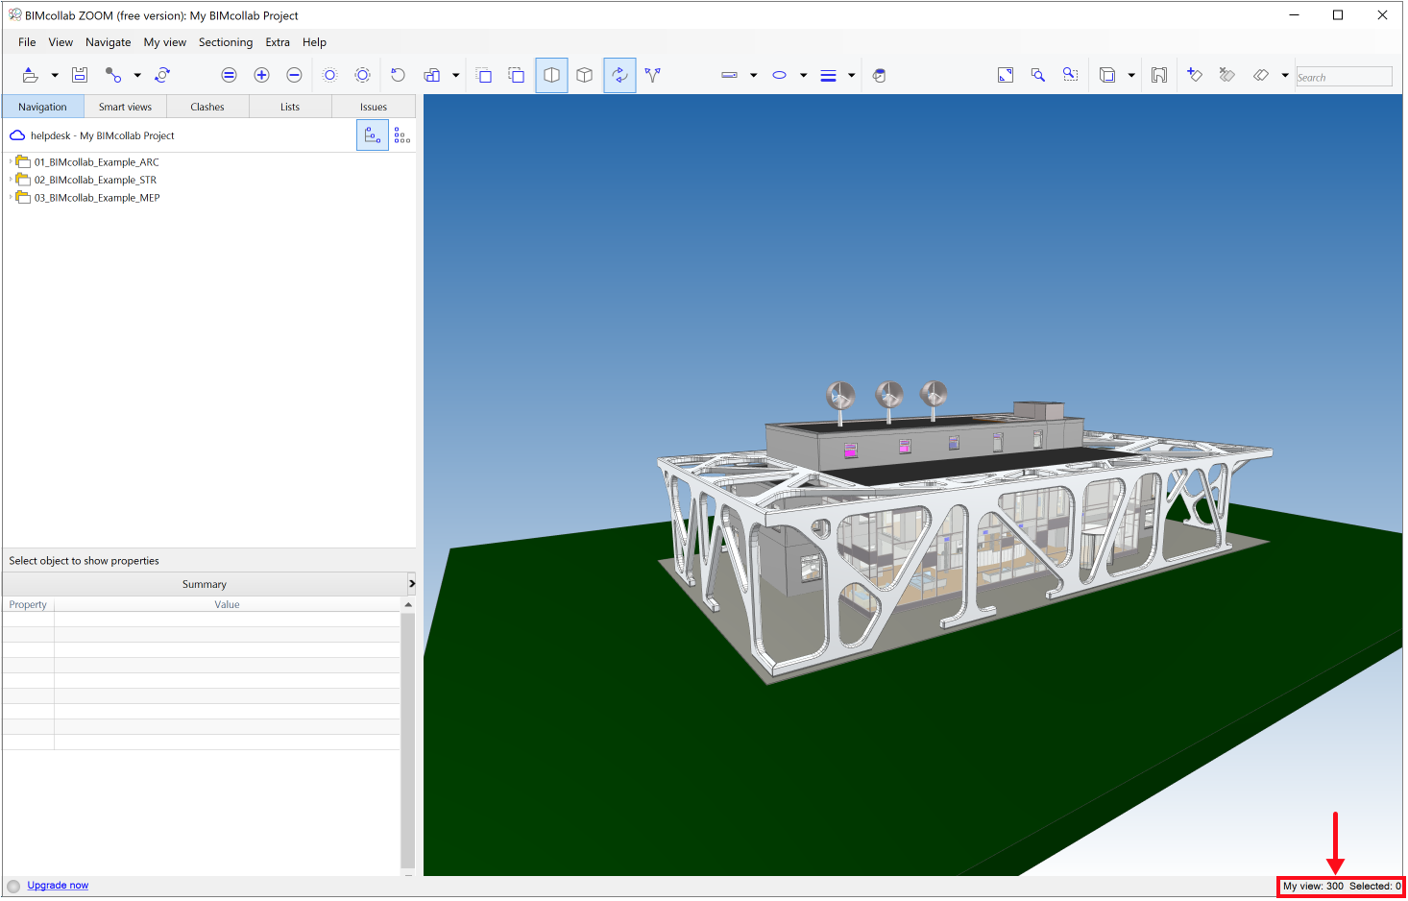1408x901 pixels.
Task: Toggle the orthographic cube view button
Action: click(x=584, y=75)
